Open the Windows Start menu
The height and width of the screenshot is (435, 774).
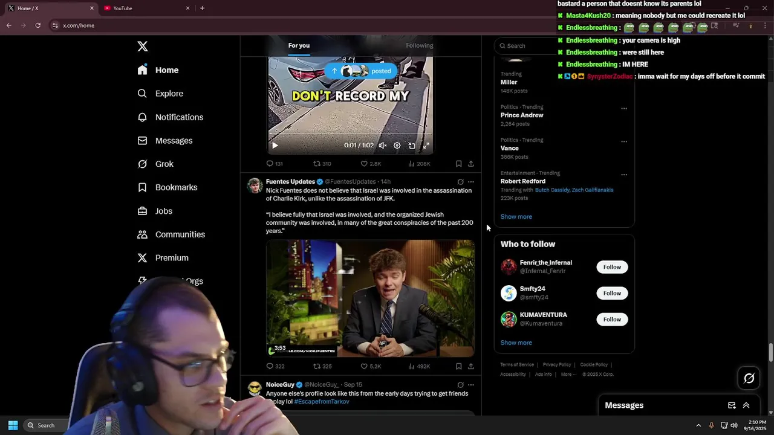(x=13, y=425)
